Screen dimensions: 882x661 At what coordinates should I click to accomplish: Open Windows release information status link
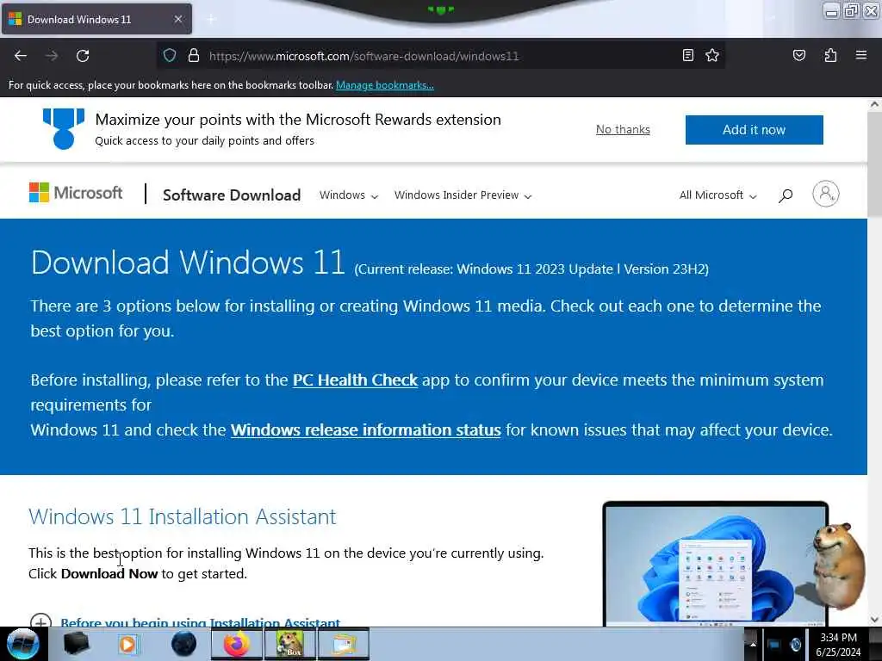(x=365, y=430)
